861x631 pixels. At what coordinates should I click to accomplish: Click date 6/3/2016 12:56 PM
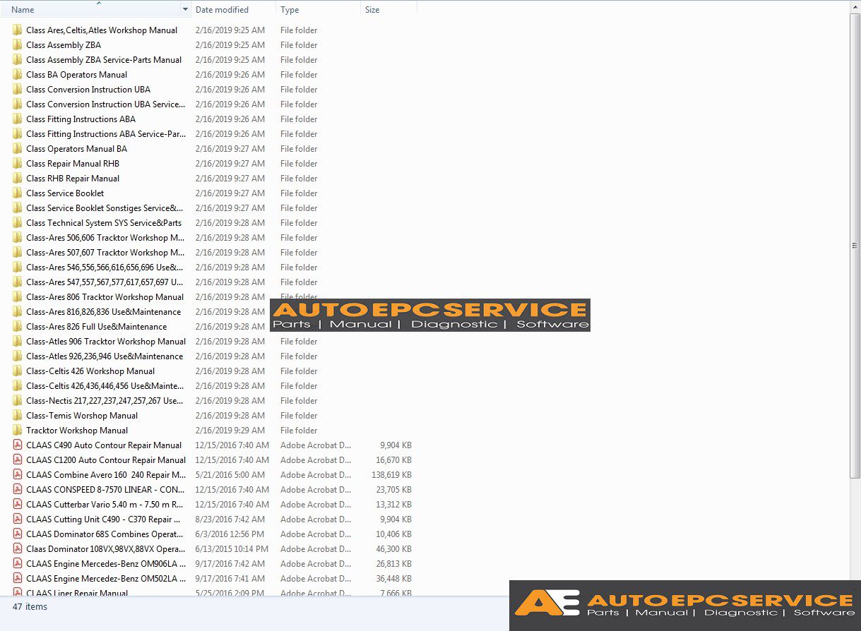pyautogui.click(x=230, y=534)
